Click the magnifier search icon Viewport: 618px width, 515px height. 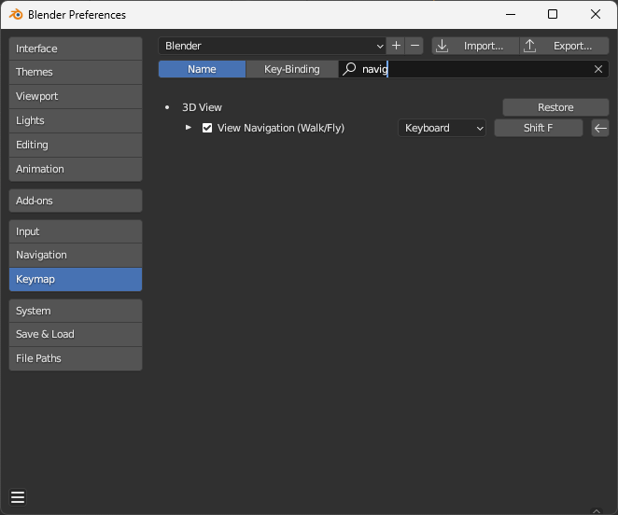pos(350,69)
